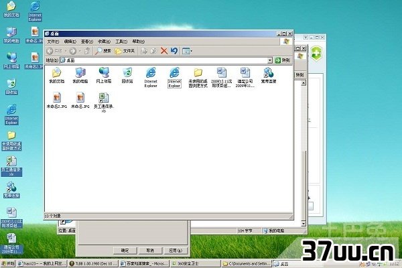This screenshot has width=402, height=268.
Task: Open the Views dropdown in toolbar
Action: 187,51
